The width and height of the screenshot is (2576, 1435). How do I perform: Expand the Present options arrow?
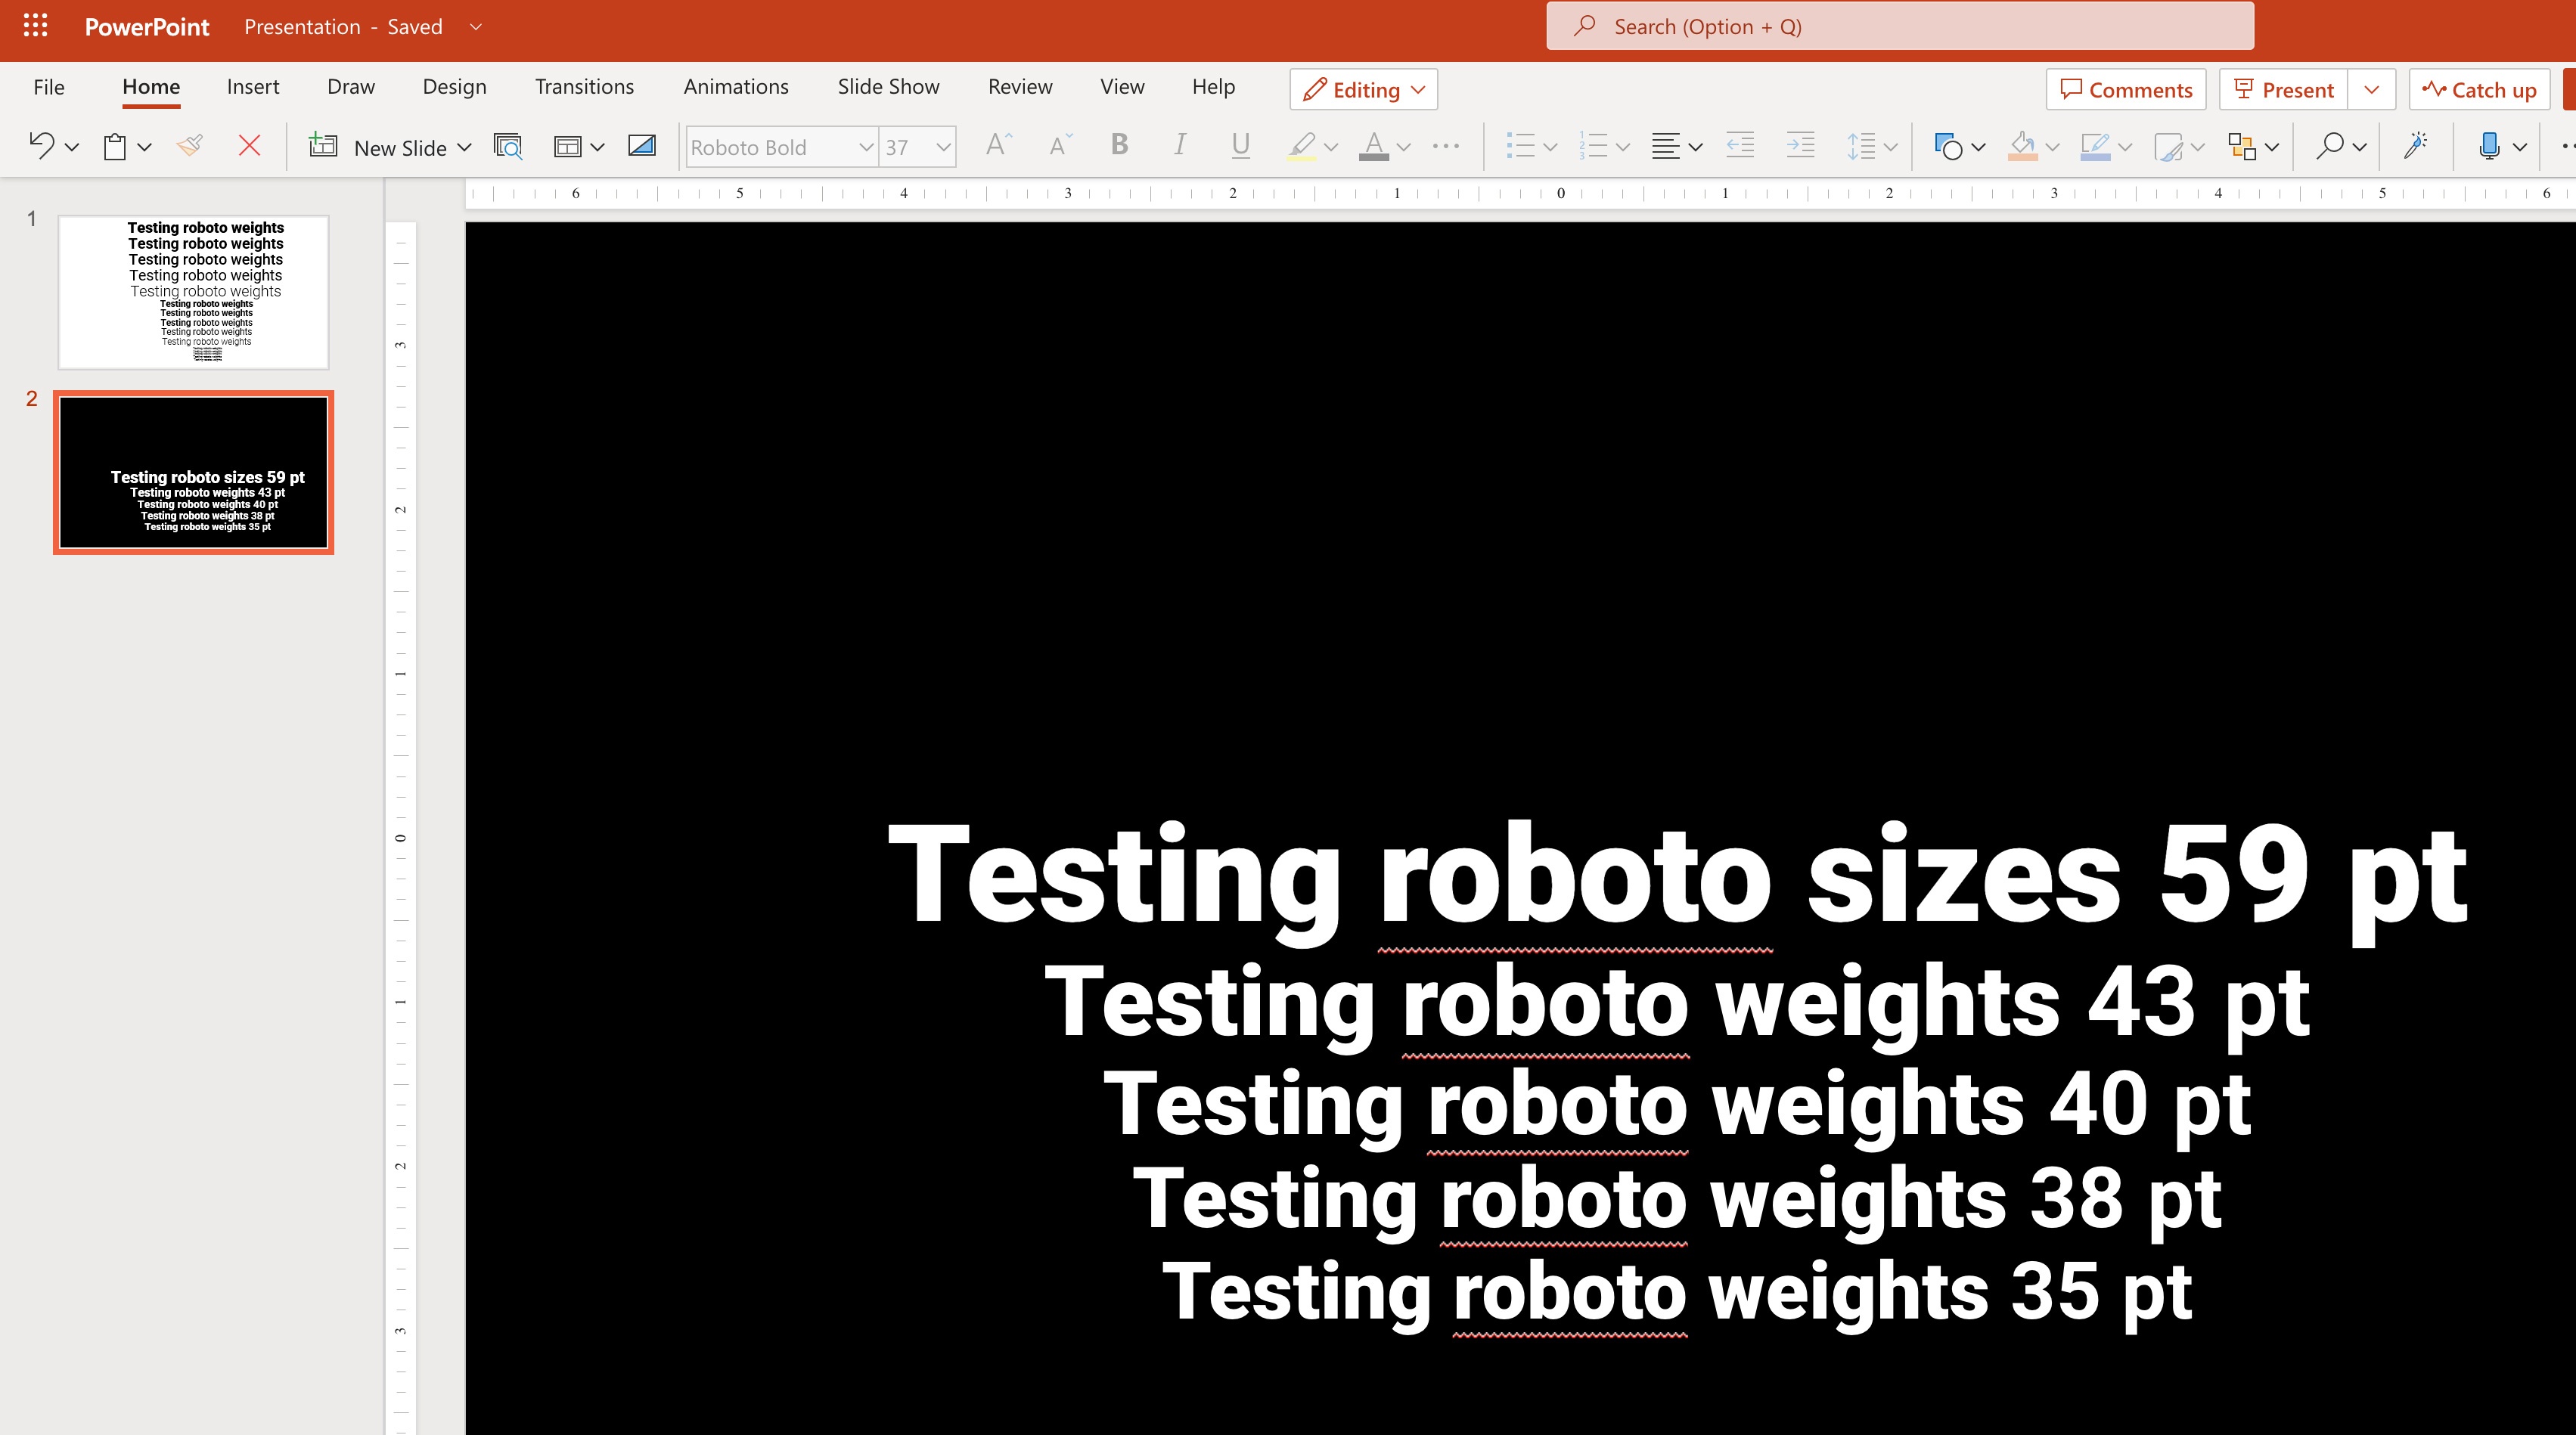point(2371,89)
